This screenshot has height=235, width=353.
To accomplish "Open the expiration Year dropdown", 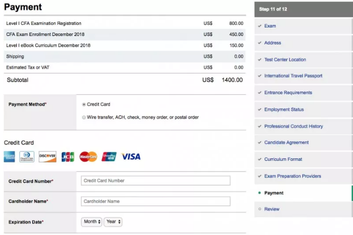I will click(113, 222).
